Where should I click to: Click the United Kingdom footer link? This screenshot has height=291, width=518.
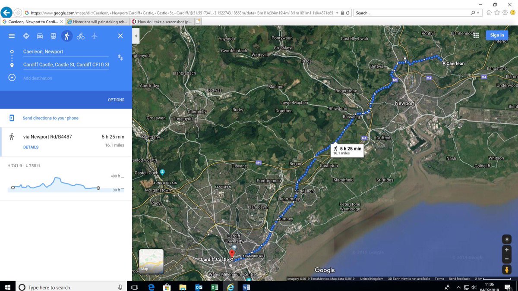coord(372,279)
